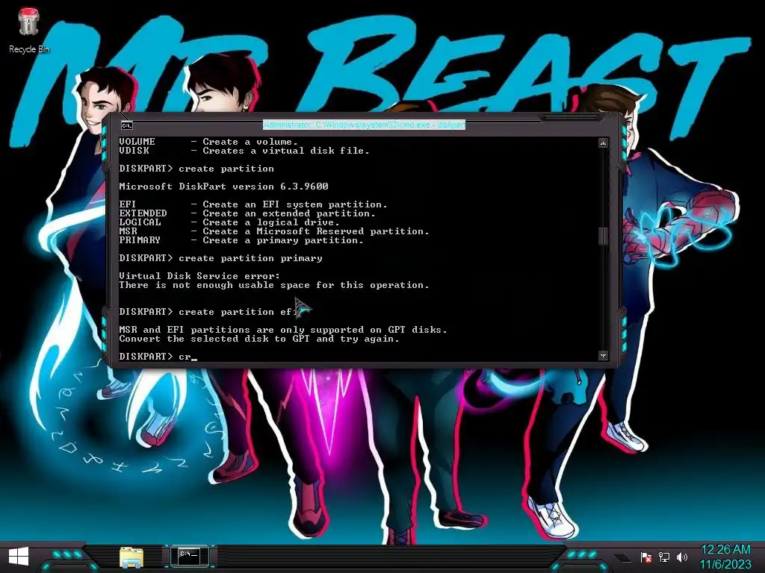Click the 'MSR - Create a Microsoft Reserved partition' line
This screenshot has height=573, width=765.
click(x=274, y=231)
